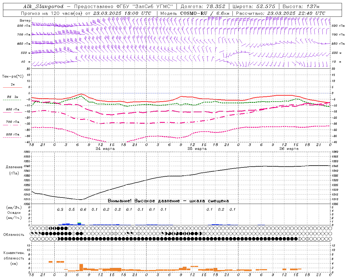Click the 26 марта date label
This screenshot has height=277, width=346.
point(289,149)
